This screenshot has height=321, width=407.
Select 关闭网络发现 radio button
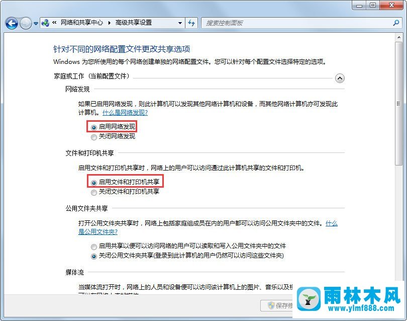(93, 137)
